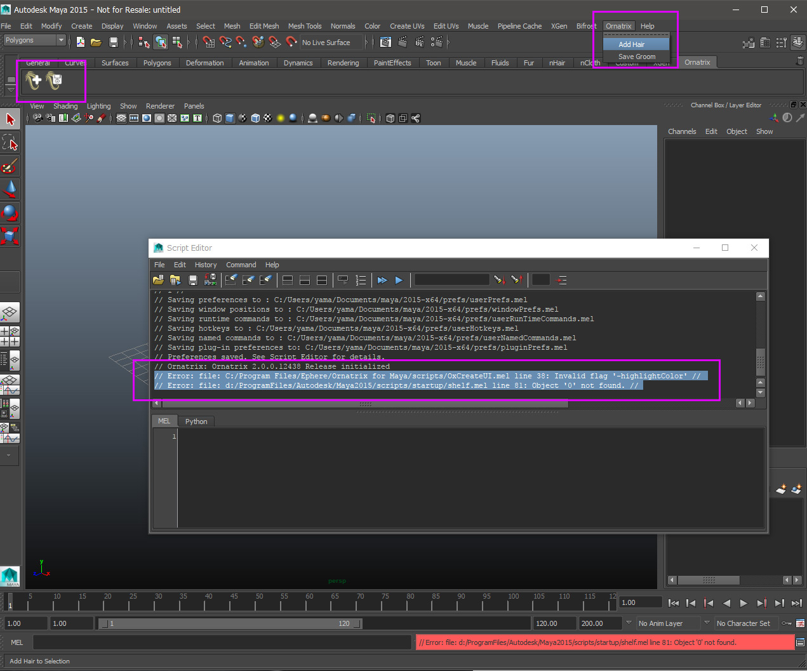Choose Add Hair from the Ornatrix menu
This screenshot has height=671, width=807.
(631, 44)
